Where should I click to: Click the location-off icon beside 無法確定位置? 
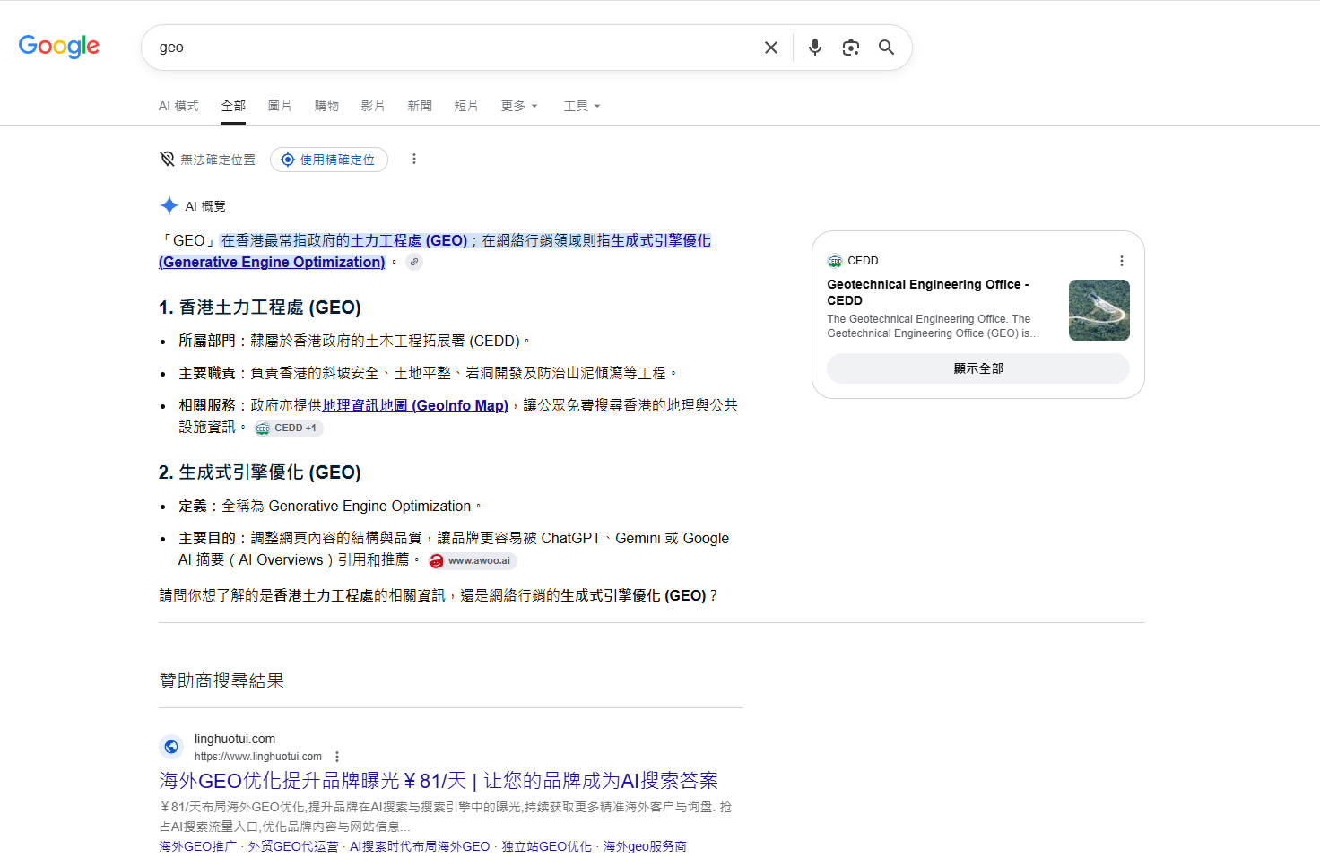click(x=167, y=160)
